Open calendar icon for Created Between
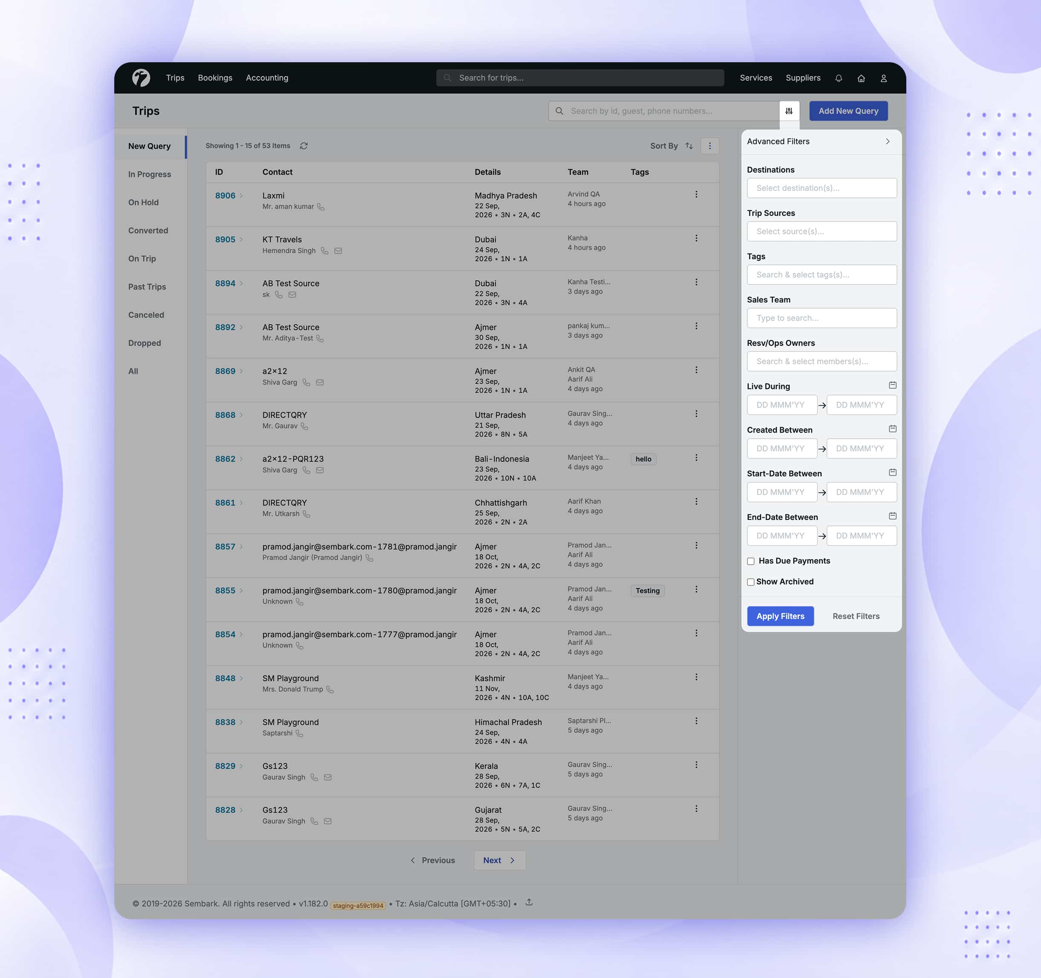Image resolution: width=1041 pixels, height=978 pixels. coord(893,429)
